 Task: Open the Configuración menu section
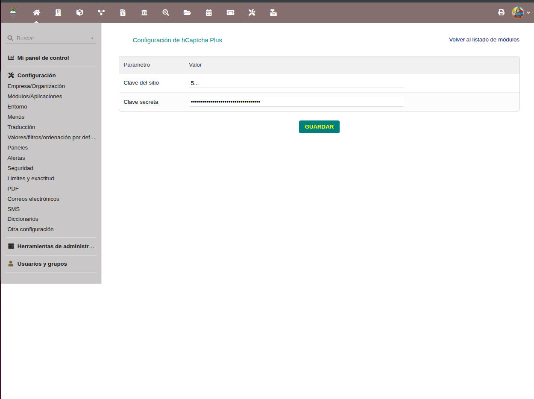pyautogui.click(x=36, y=75)
